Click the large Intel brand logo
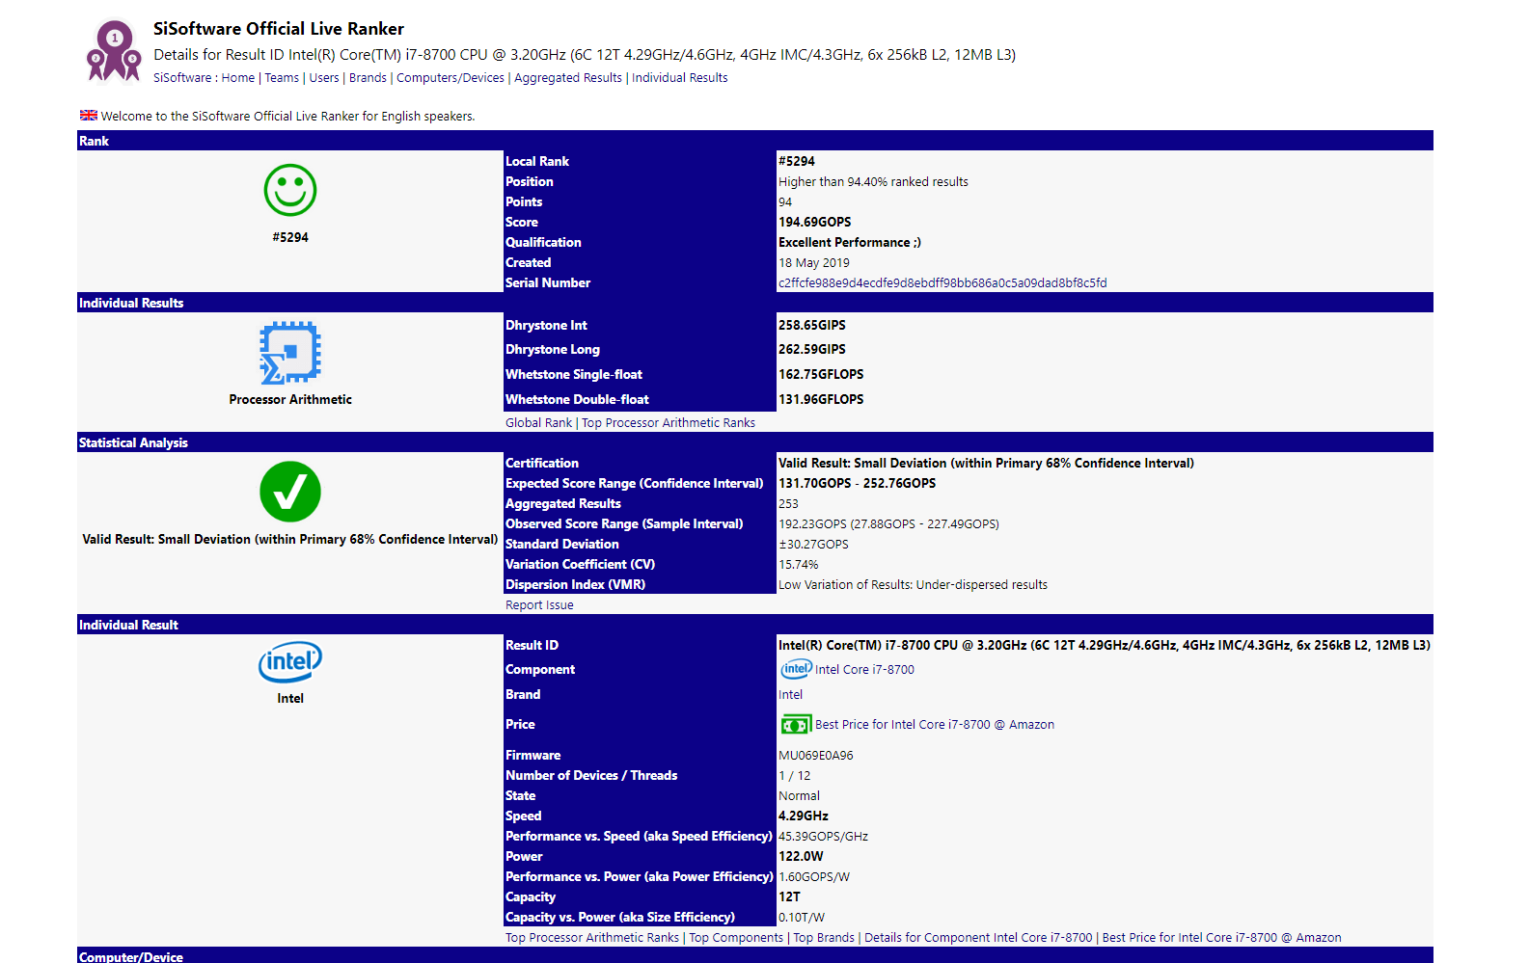The image size is (1529, 963). pos(290,661)
